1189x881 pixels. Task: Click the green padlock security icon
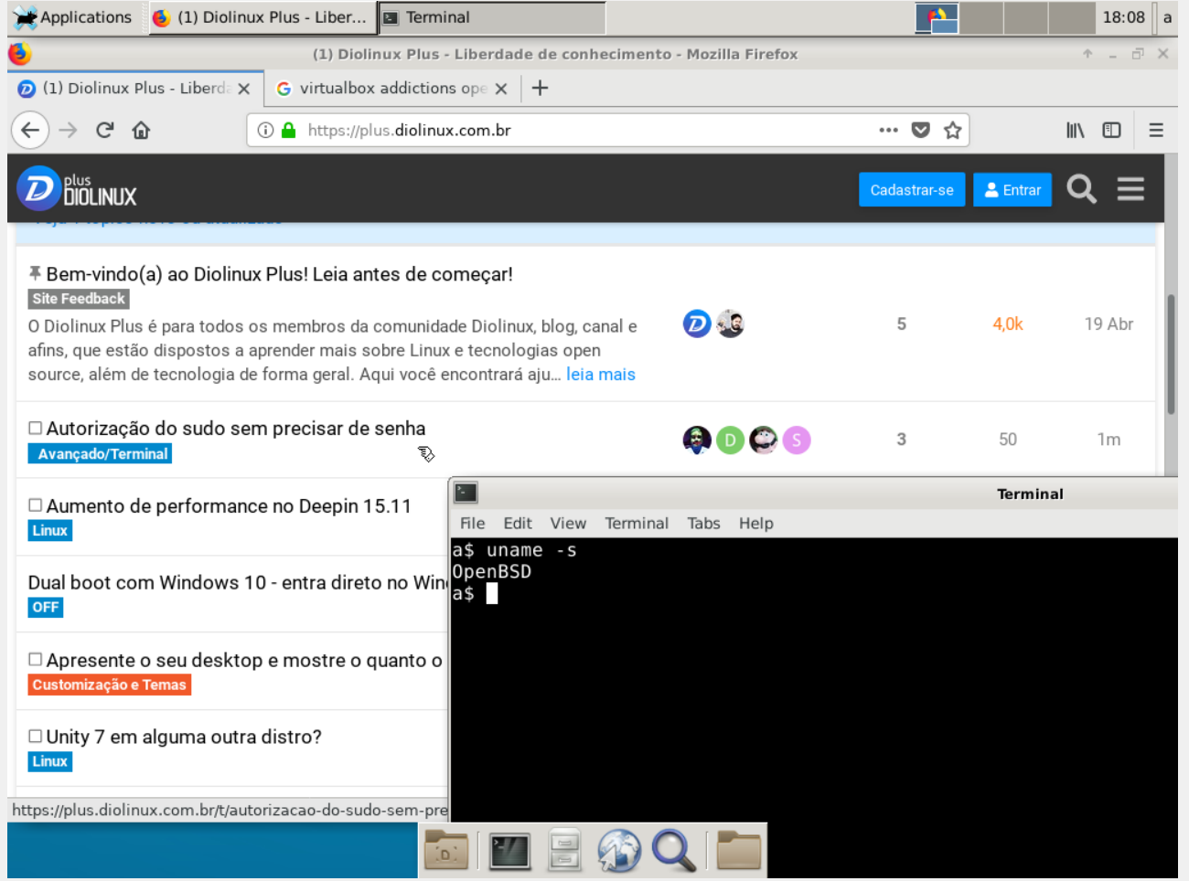click(x=288, y=130)
